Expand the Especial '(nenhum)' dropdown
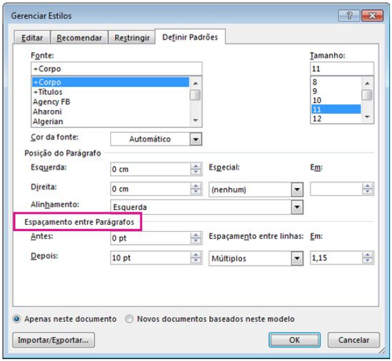The width and height of the screenshot is (392, 361). pyautogui.click(x=297, y=190)
